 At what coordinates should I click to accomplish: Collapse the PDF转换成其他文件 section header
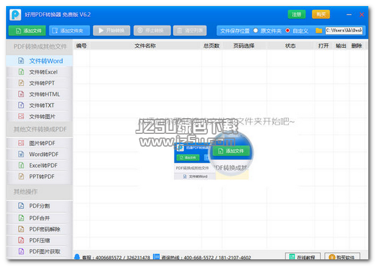click(40, 47)
